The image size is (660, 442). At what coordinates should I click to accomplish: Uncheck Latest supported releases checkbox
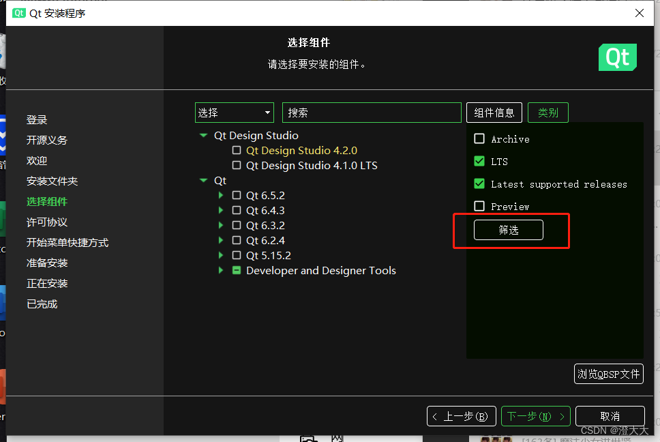pyautogui.click(x=479, y=183)
